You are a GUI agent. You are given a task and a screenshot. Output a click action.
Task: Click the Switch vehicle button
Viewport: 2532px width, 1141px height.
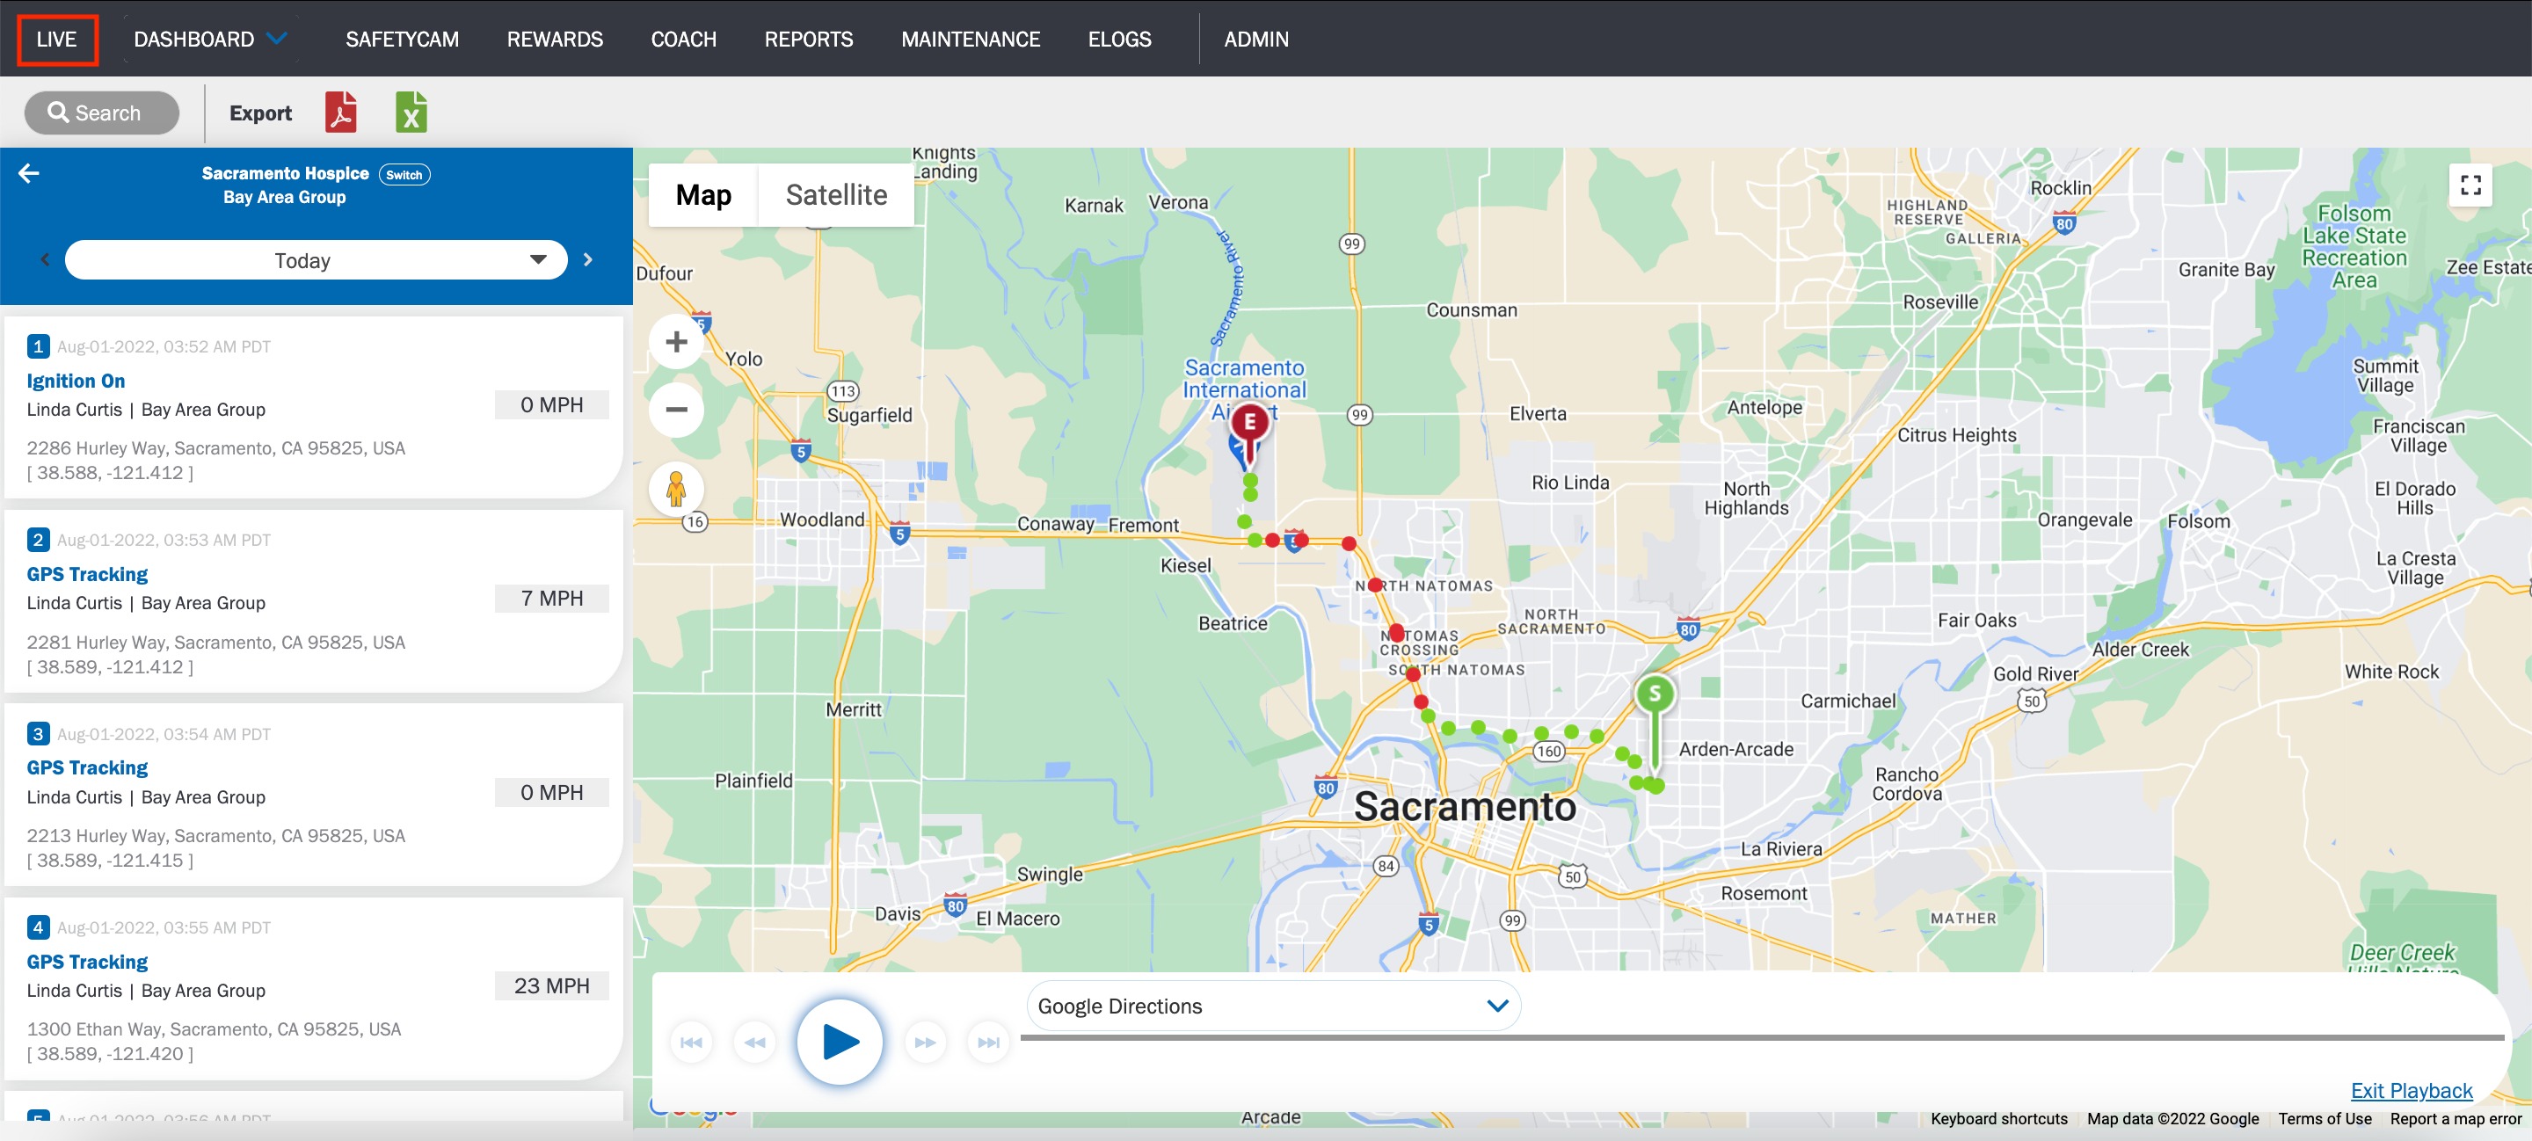[x=404, y=175]
